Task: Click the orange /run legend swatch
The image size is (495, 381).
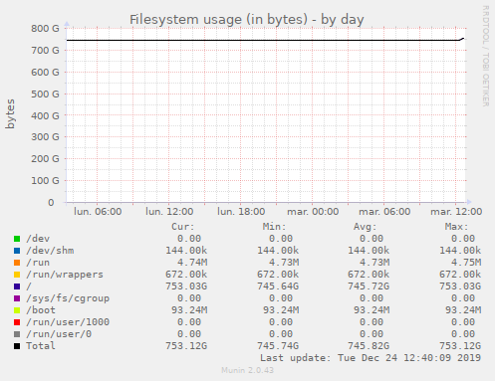Action: [x=17, y=263]
